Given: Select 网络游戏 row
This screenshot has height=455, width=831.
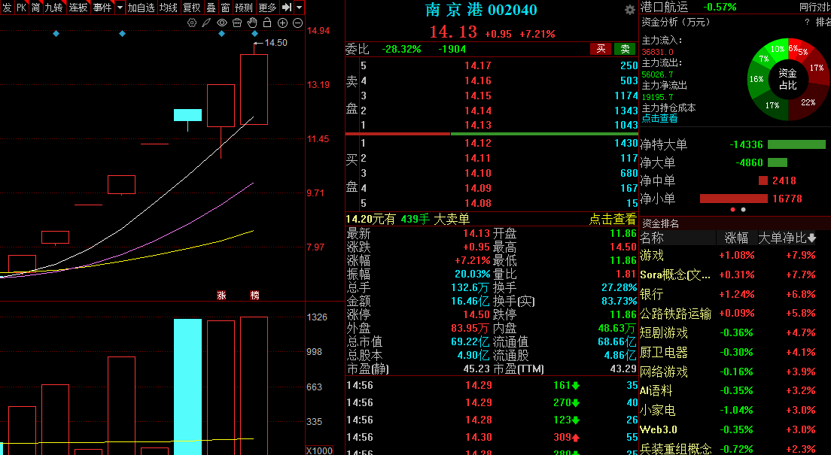Looking at the screenshot, I should [x=735, y=372].
